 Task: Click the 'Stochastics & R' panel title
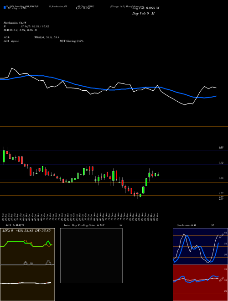pyautogui.click(x=186, y=225)
